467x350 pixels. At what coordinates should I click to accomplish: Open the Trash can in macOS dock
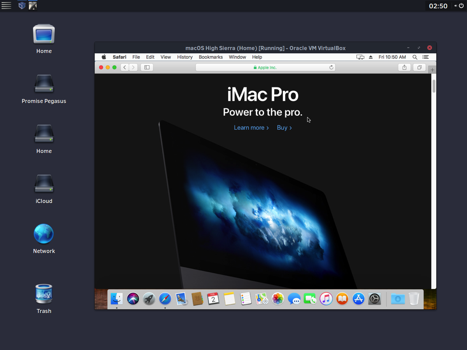coord(414,299)
